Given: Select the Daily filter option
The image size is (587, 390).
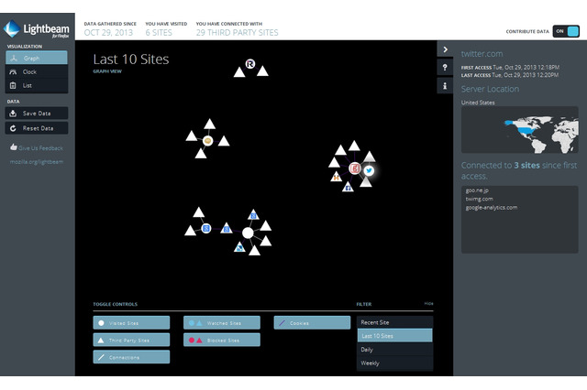Looking at the screenshot, I should click(x=394, y=350).
